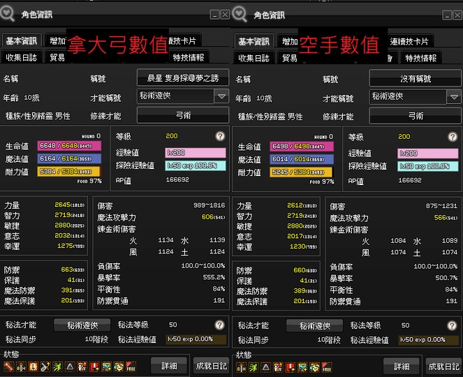Switch to 特技情報 tab in right window
Screen dimensions: 463x377
pyautogui.click(x=421, y=58)
